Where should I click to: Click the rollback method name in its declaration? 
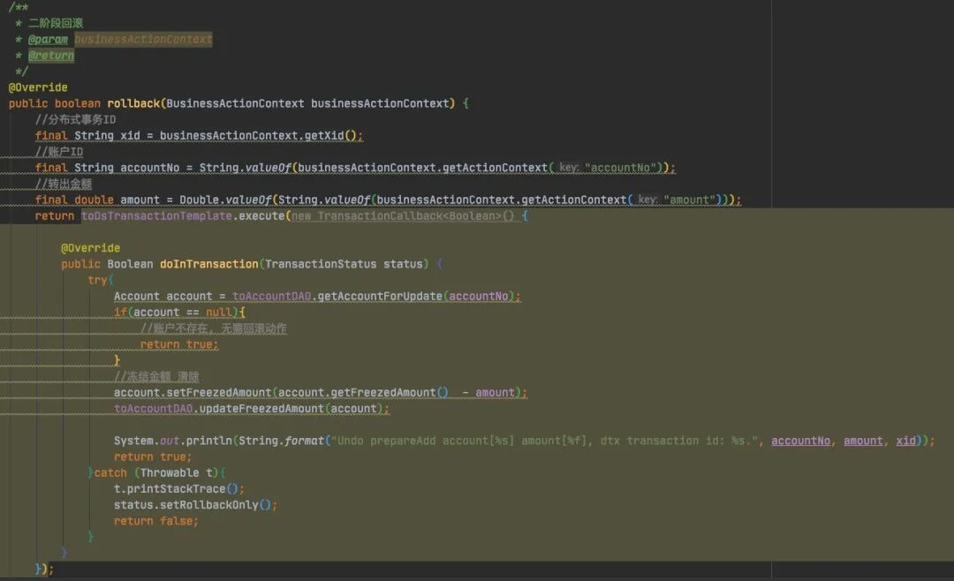click(x=133, y=103)
